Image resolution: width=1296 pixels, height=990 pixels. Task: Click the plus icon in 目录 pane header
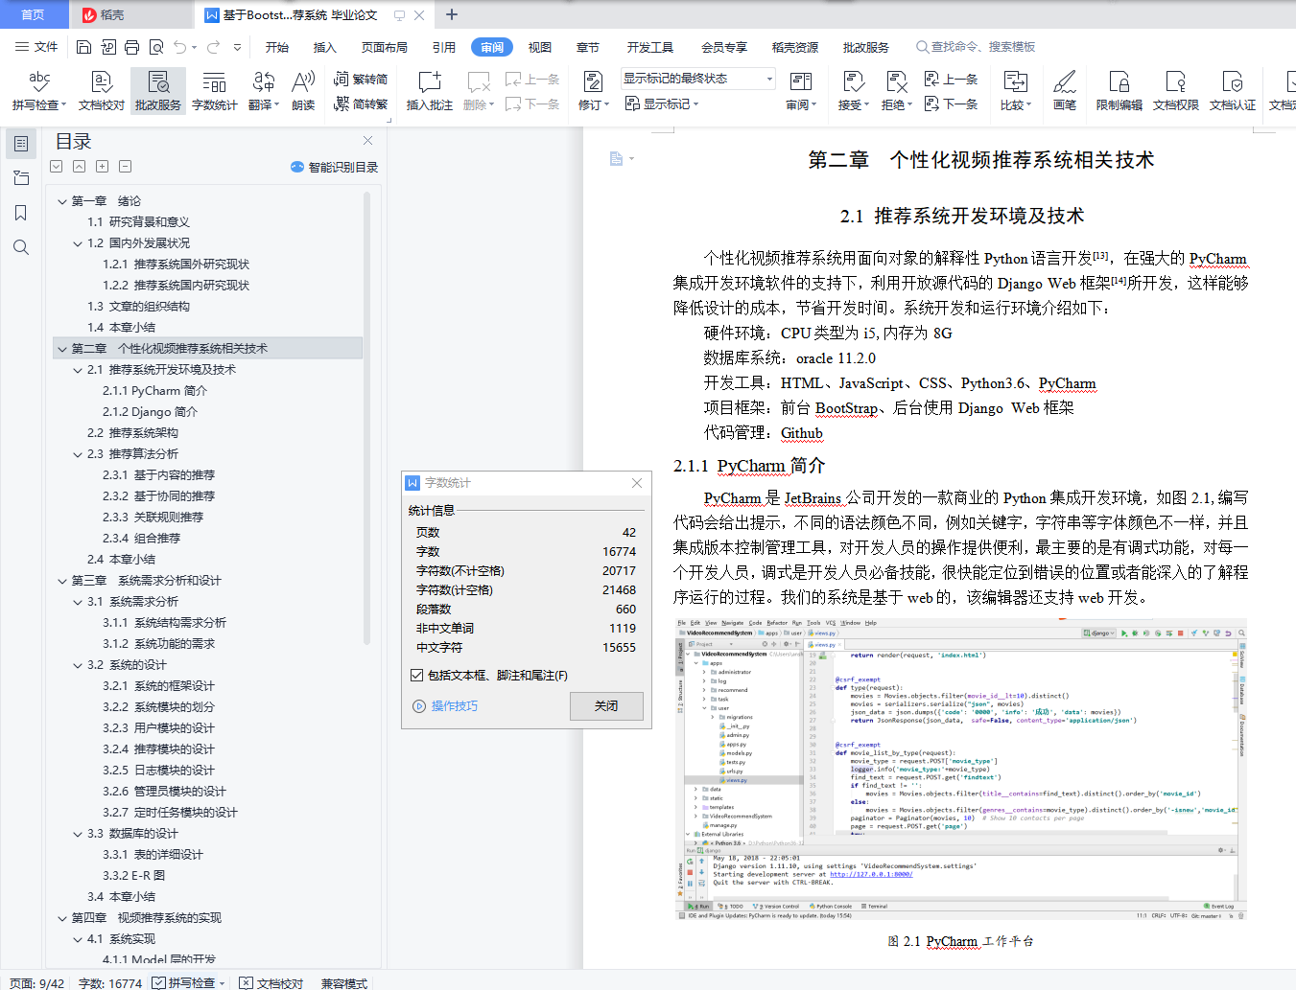[x=102, y=167]
